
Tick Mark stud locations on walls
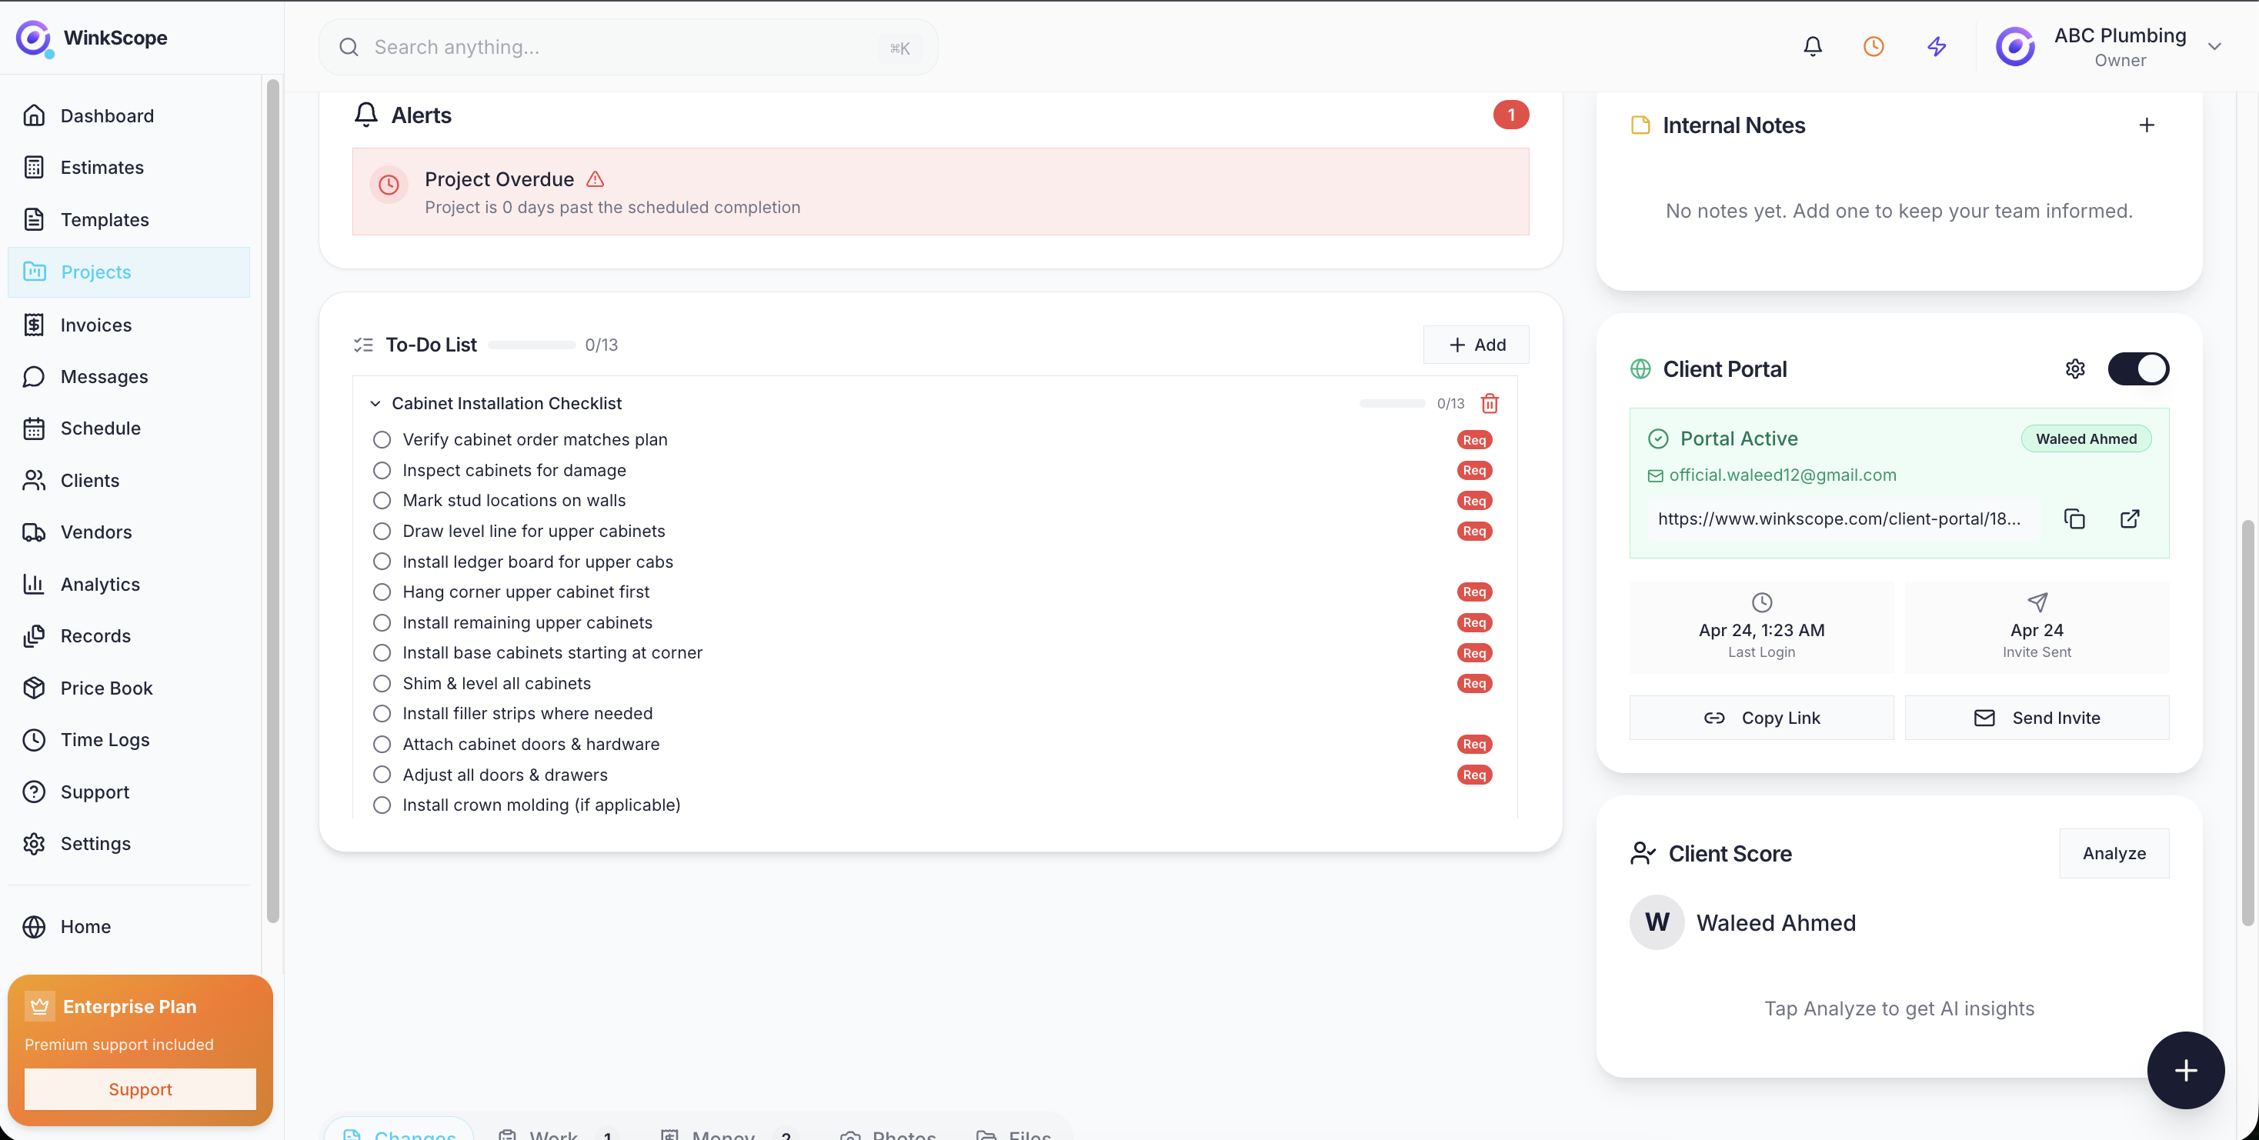tap(382, 501)
